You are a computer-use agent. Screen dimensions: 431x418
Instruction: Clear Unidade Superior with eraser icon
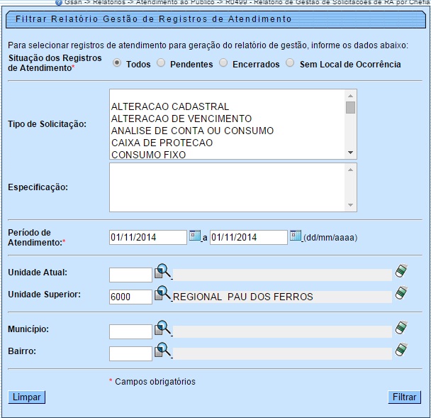401,293
